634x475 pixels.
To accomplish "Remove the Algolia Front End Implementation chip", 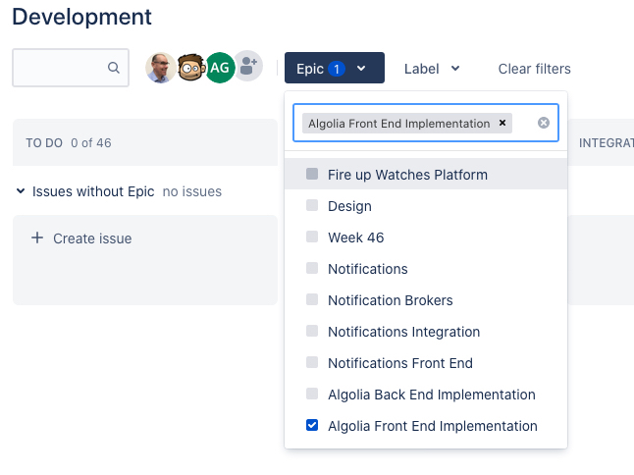I will coord(502,123).
